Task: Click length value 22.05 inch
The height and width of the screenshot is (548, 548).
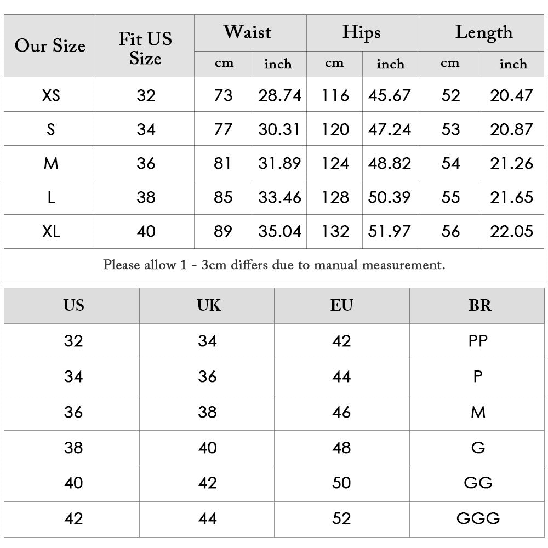Action: tap(511, 231)
